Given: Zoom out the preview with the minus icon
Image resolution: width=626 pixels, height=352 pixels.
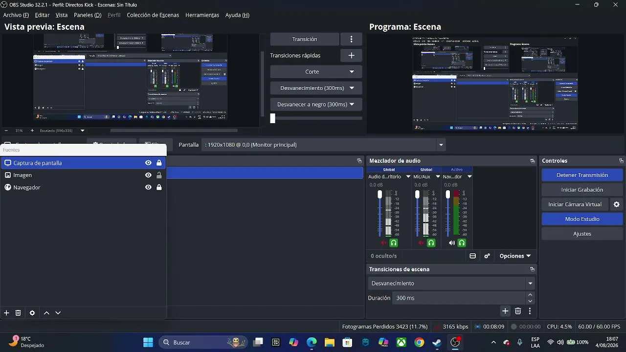Looking at the screenshot, I should [x=6, y=131].
